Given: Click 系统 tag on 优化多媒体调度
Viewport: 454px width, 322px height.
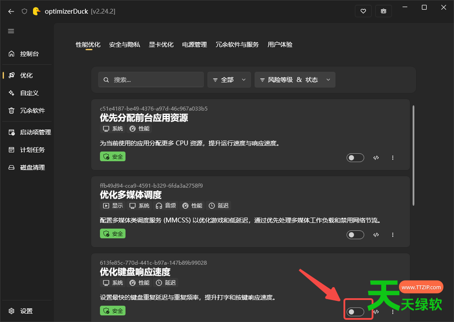Looking at the screenshot, I should (x=139, y=206).
